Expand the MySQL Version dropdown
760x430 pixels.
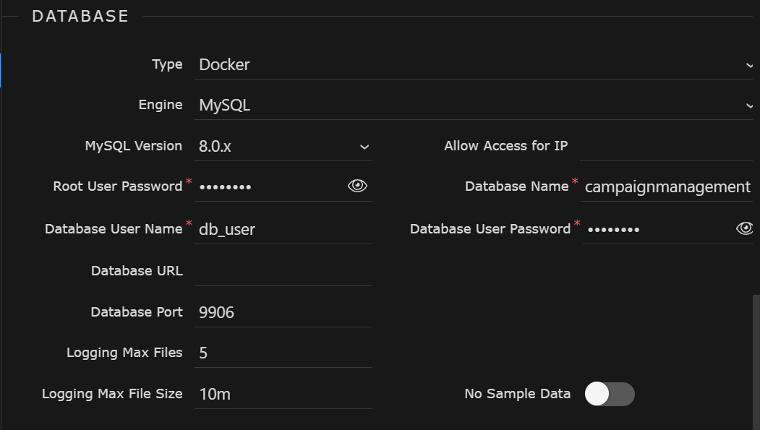(x=365, y=146)
